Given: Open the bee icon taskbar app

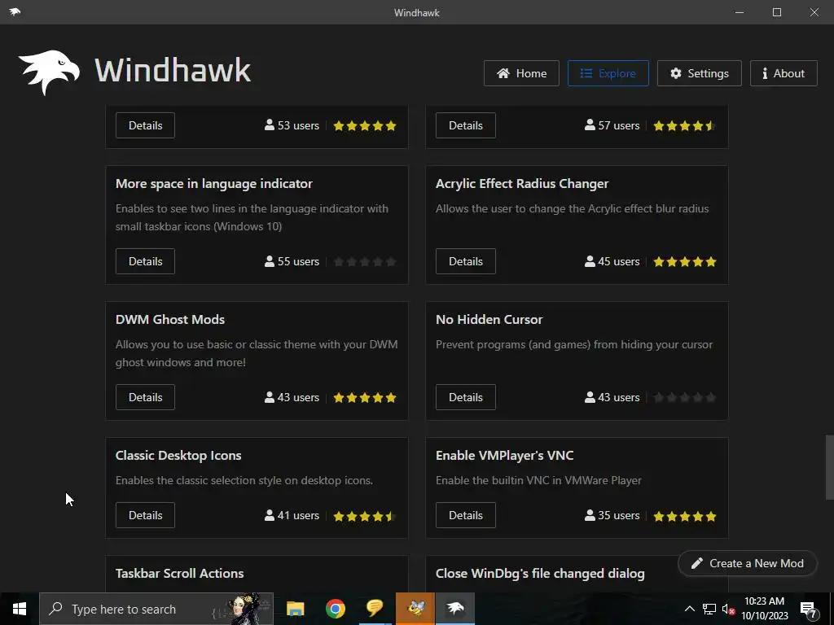Looking at the screenshot, I should [415, 609].
